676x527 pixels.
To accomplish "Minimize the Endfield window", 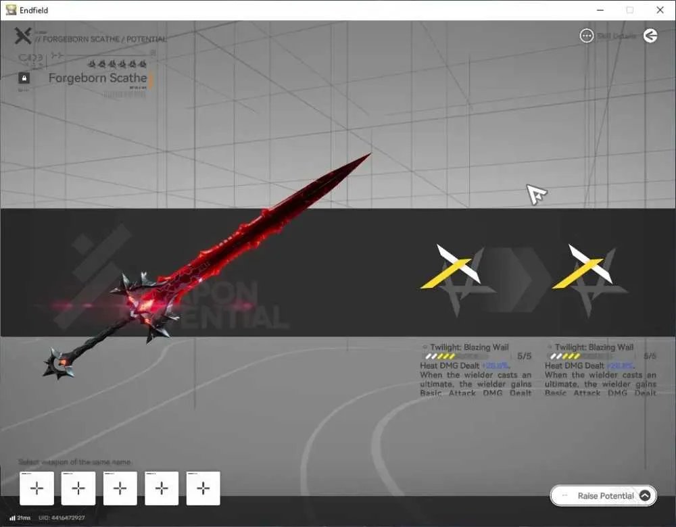I will [600, 10].
